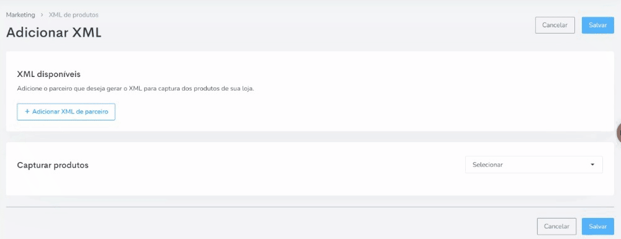
Task: Open the XML de produtos breadcrumb
Action: coord(73,15)
